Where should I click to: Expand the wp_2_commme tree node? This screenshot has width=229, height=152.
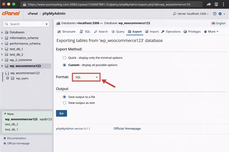tap(2, 60)
